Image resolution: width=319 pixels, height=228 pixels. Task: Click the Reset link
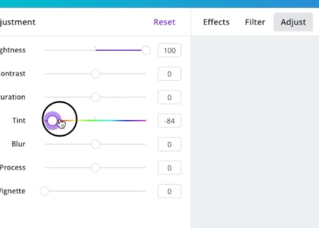pos(164,22)
